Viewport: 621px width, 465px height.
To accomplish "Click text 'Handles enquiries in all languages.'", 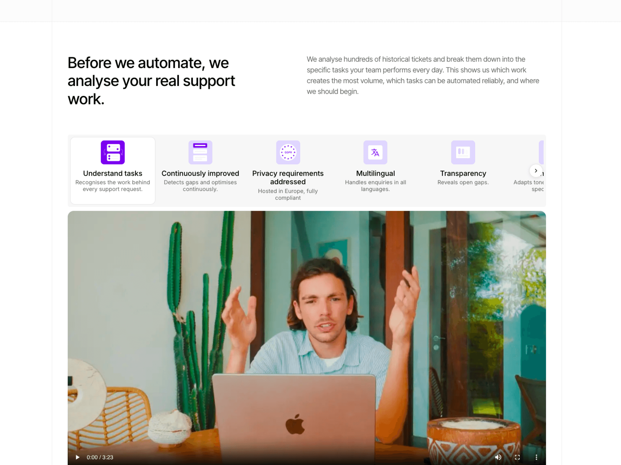I will (375, 186).
